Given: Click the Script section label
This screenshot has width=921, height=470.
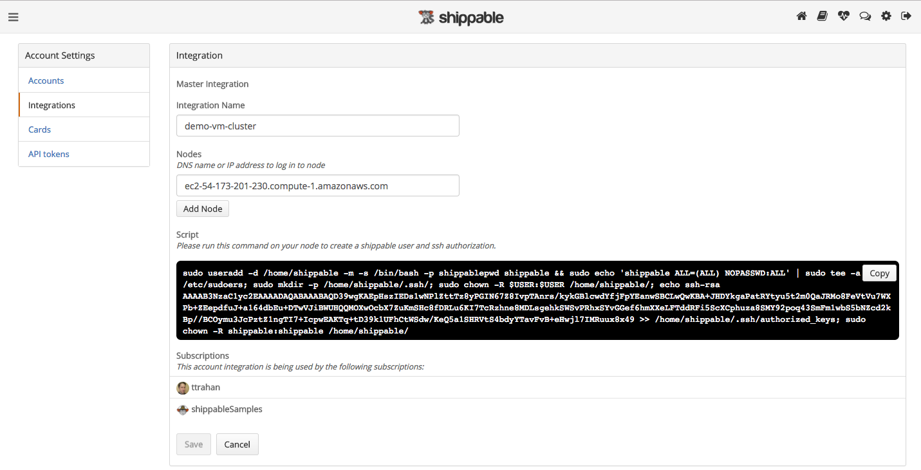Looking at the screenshot, I should point(187,234).
